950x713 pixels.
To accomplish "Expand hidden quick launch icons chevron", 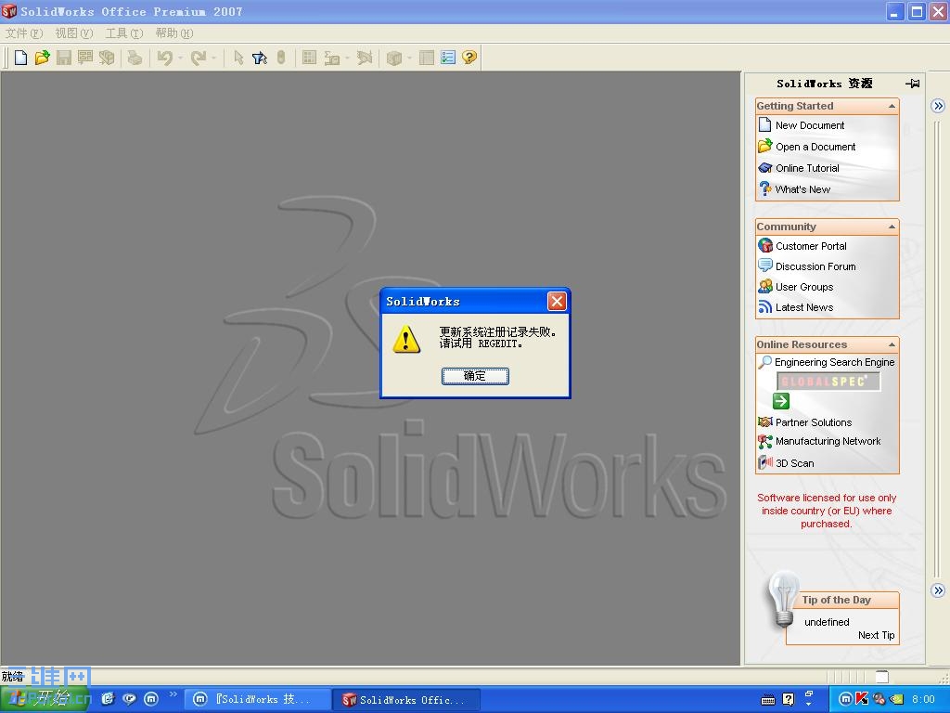I will [173, 694].
